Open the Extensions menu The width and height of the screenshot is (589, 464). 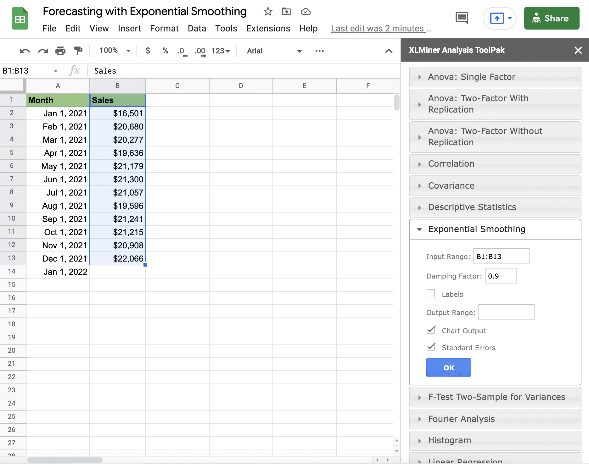tap(268, 29)
